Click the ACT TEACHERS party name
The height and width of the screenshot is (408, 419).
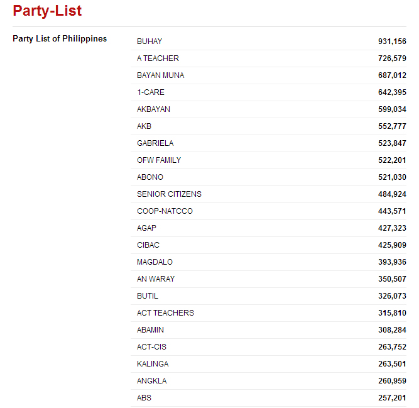click(x=165, y=313)
